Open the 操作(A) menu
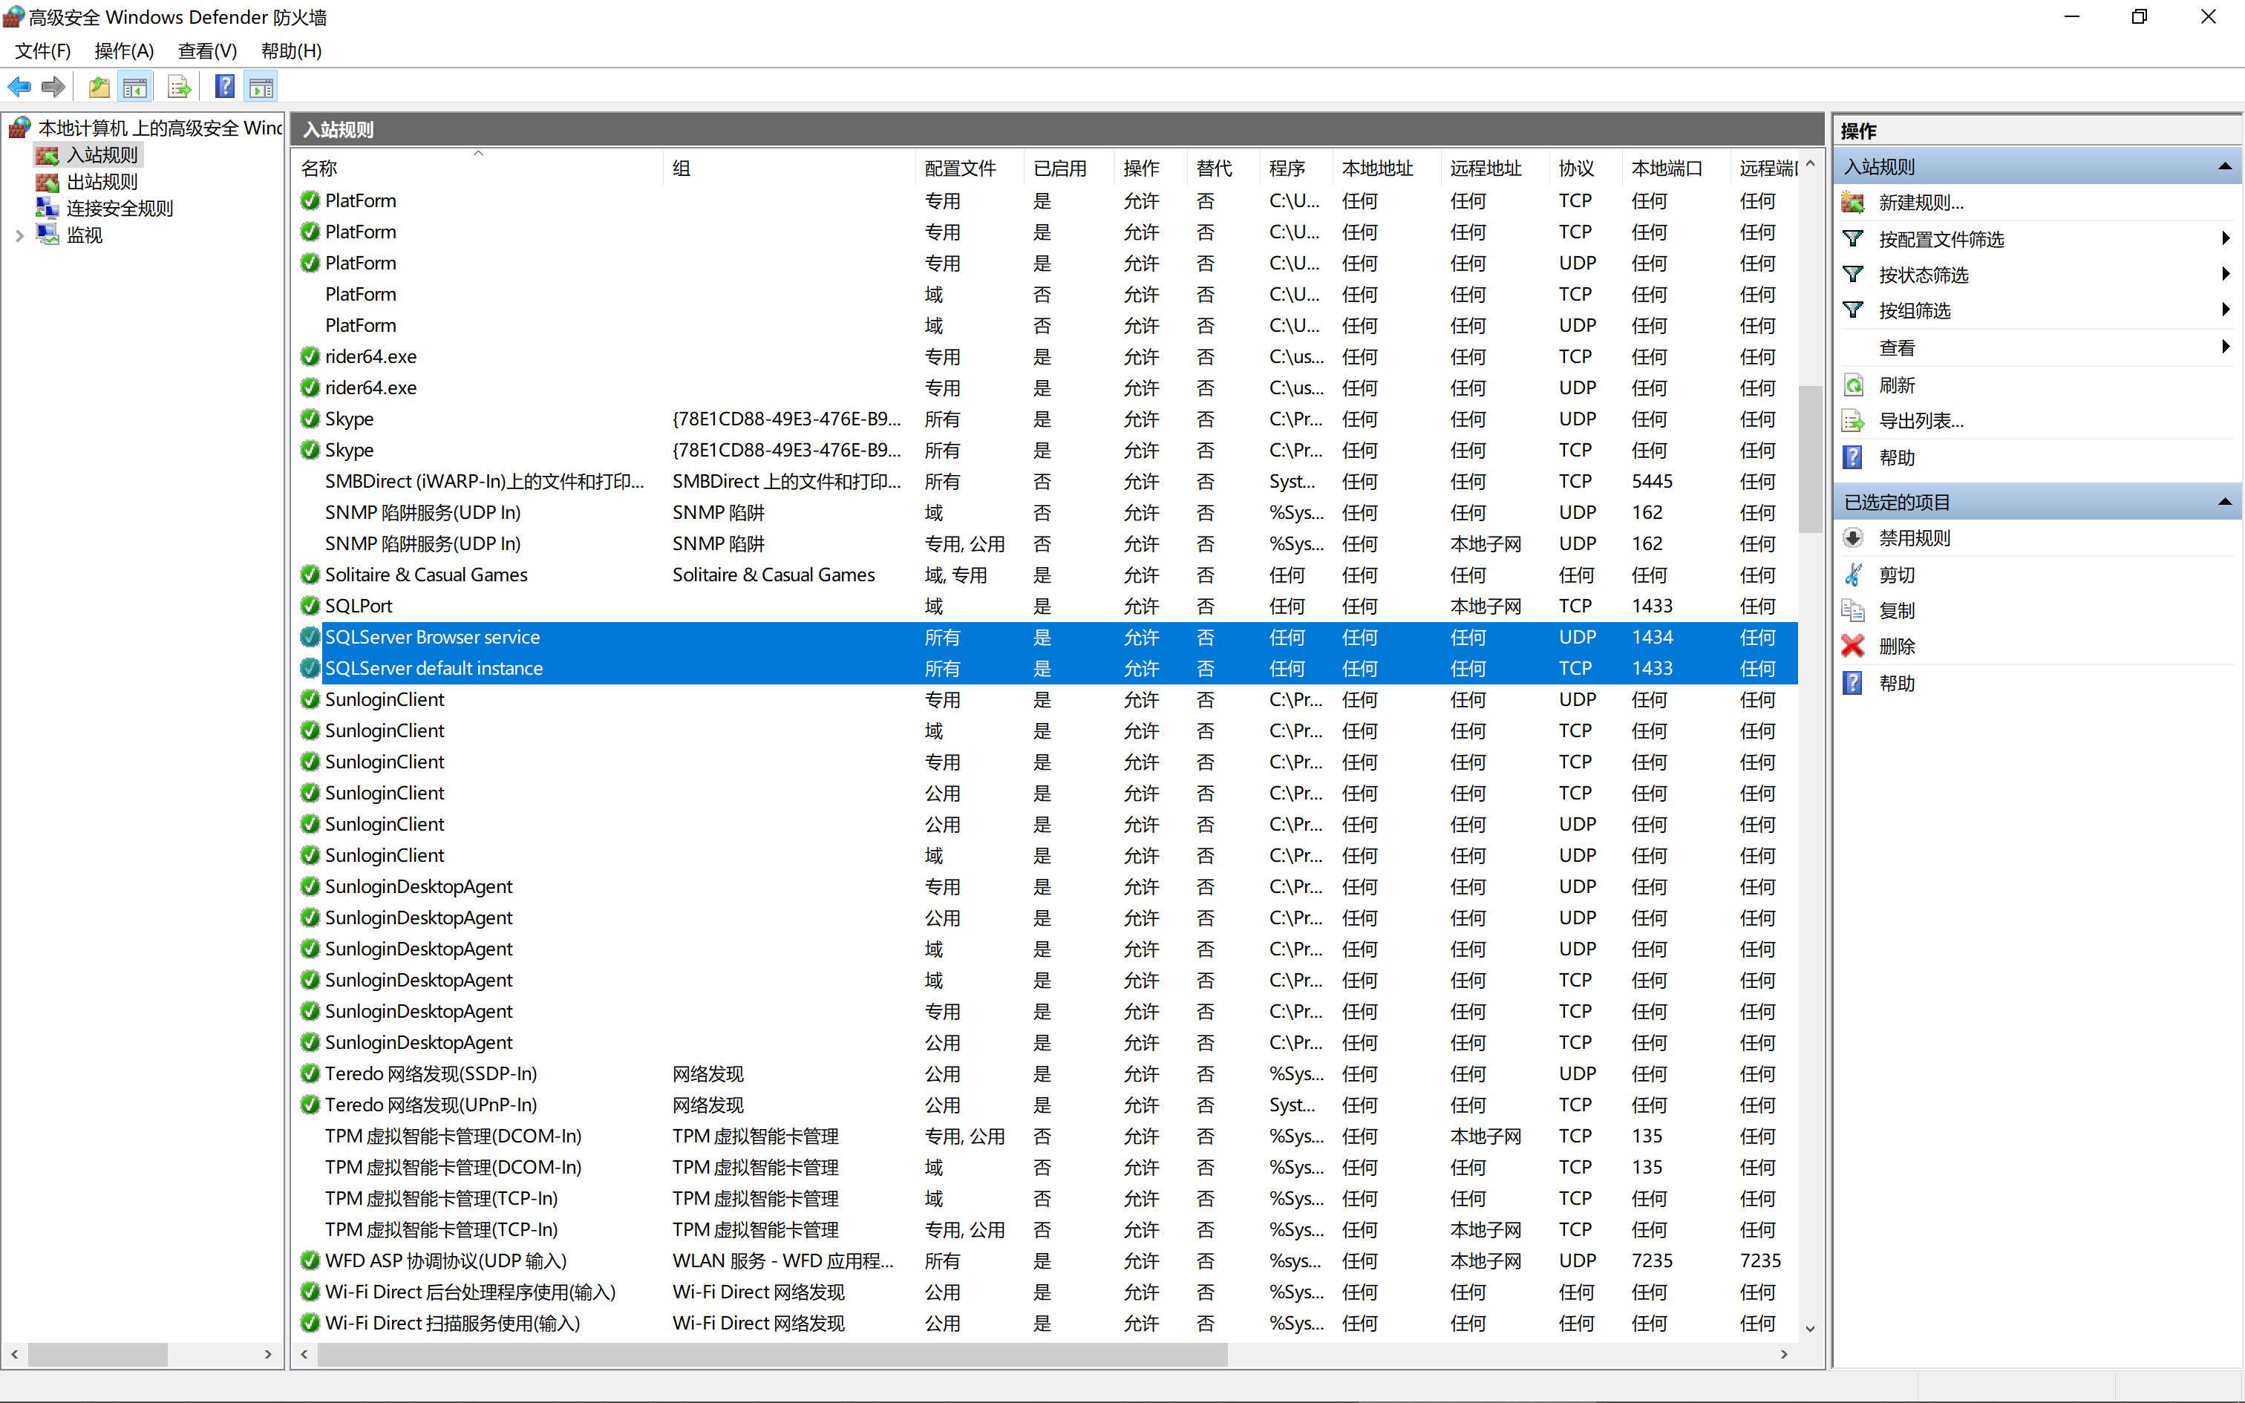Viewport: 2245px width, 1403px height. click(x=123, y=51)
